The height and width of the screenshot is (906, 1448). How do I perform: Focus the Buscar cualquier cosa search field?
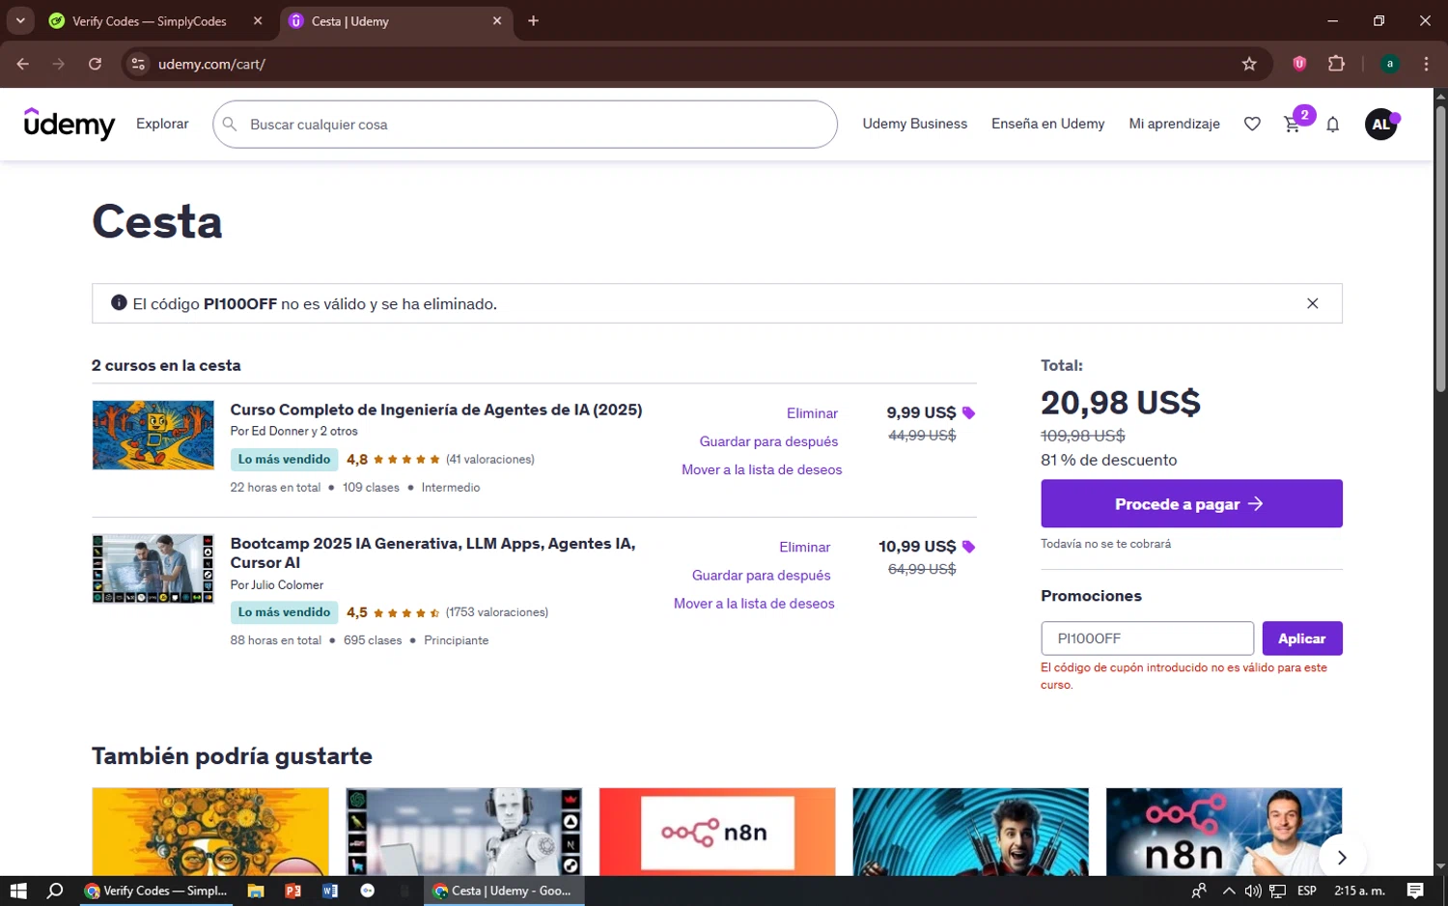click(525, 124)
